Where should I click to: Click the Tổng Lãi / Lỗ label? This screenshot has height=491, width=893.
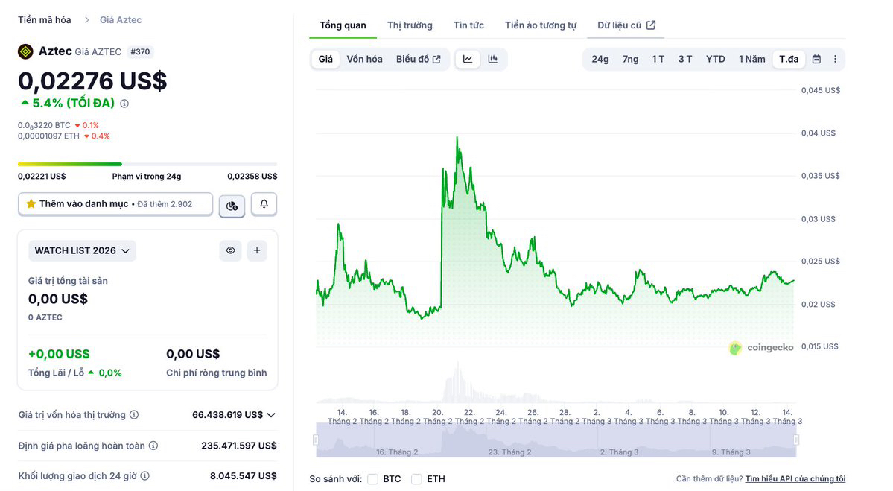[x=57, y=373]
